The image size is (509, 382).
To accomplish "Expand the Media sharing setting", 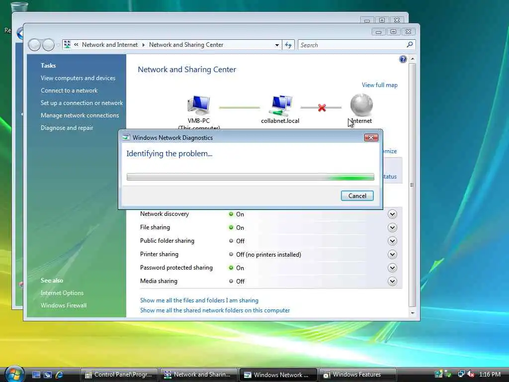I will 392,282.
